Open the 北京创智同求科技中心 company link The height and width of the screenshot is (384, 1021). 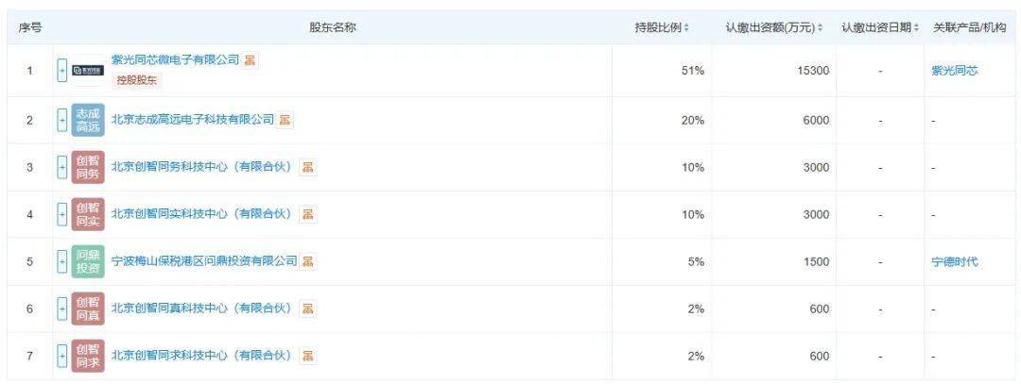pyautogui.click(x=201, y=356)
